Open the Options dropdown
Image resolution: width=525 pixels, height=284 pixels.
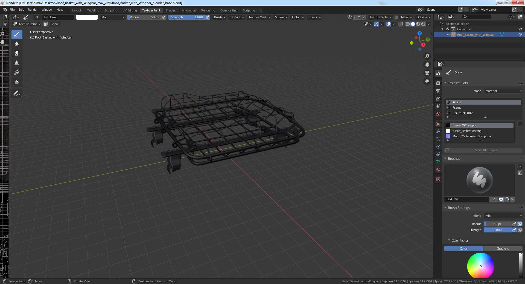coord(423,17)
